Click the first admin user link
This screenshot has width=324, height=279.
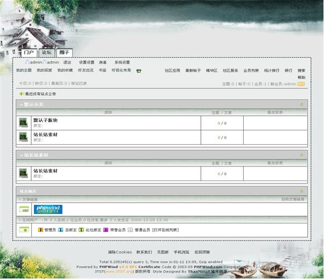36,62
